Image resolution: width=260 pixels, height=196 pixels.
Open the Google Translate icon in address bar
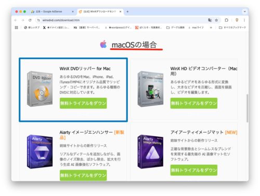pyautogui.click(x=210, y=20)
